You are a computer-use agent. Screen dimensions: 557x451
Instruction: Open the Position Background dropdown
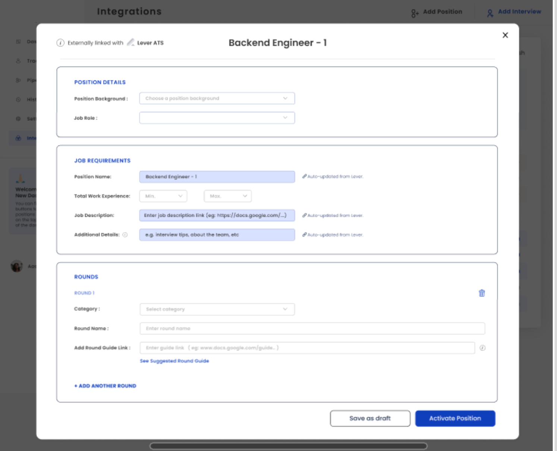pyautogui.click(x=217, y=98)
